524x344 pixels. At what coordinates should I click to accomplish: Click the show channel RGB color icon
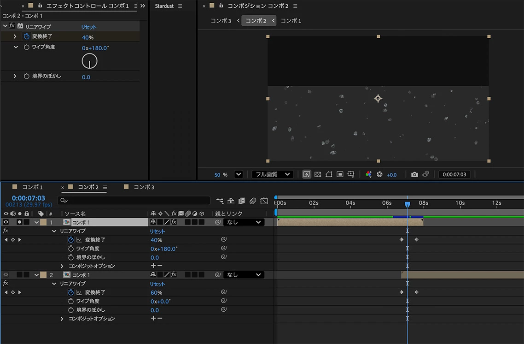click(369, 174)
